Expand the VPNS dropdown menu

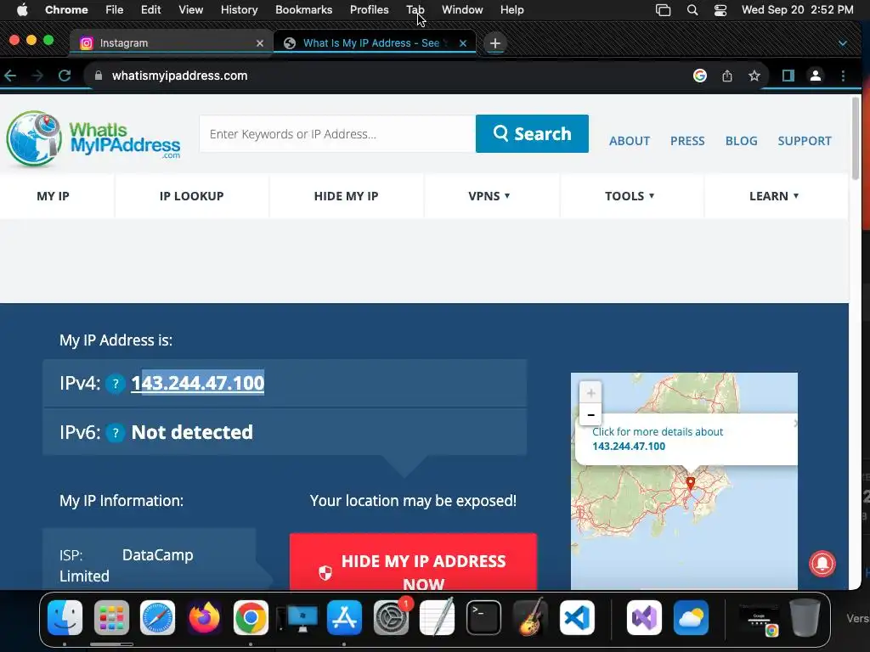pos(489,196)
